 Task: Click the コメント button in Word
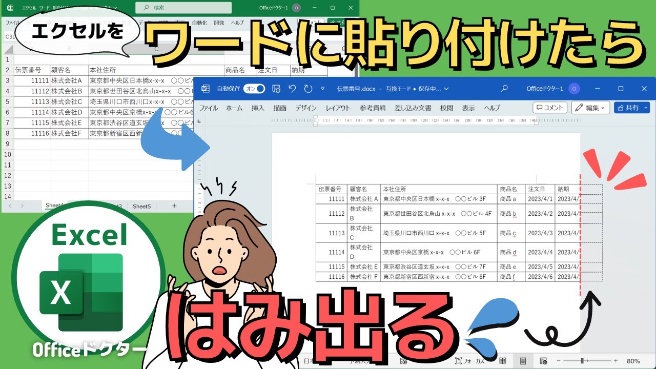[550, 108]
